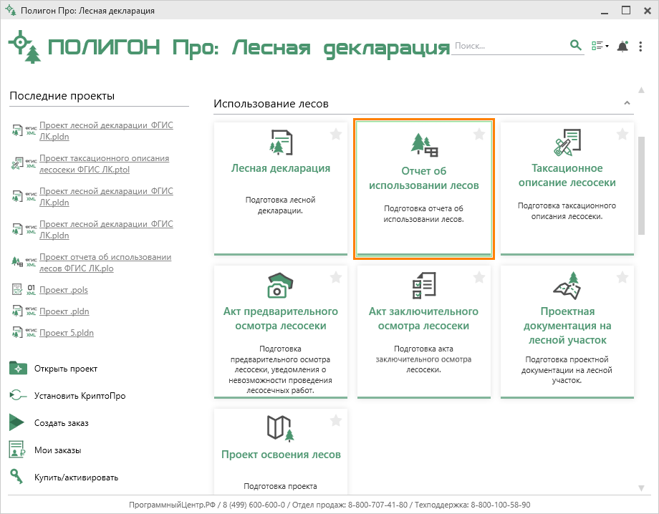Image resolution: width=659 pixels, height=514 pixels.
Task: Click Мои заказы label
Action: 57,450
